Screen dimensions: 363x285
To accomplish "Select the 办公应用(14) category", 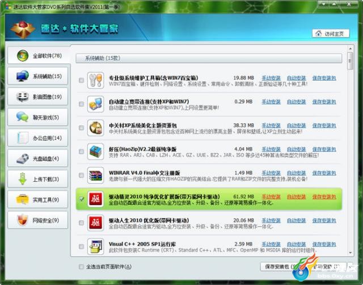I will coord(38,138).
